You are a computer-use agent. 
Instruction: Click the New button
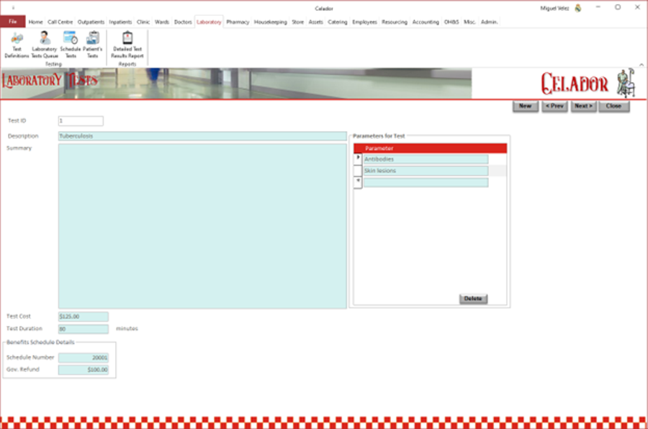pos(526,106)
